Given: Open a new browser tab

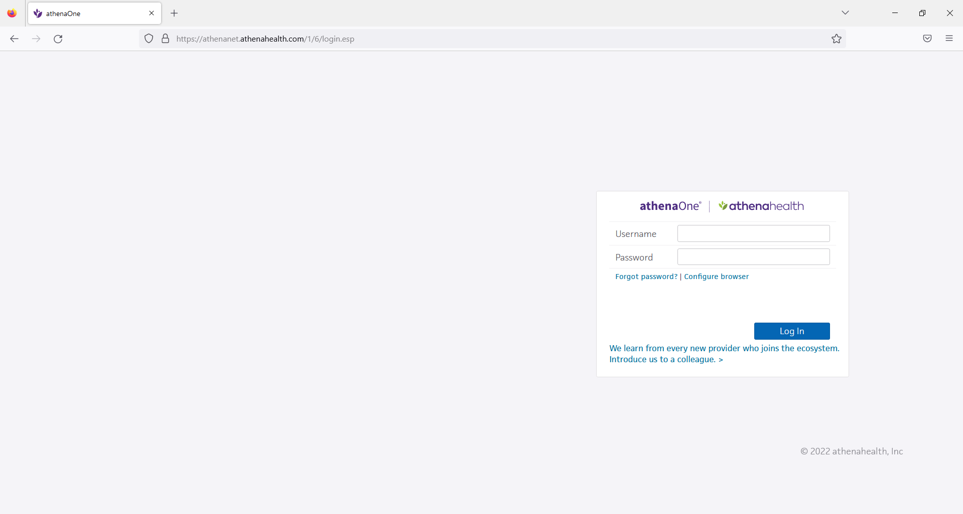Looking at the screenshot, I should click(x=174, y=14).
